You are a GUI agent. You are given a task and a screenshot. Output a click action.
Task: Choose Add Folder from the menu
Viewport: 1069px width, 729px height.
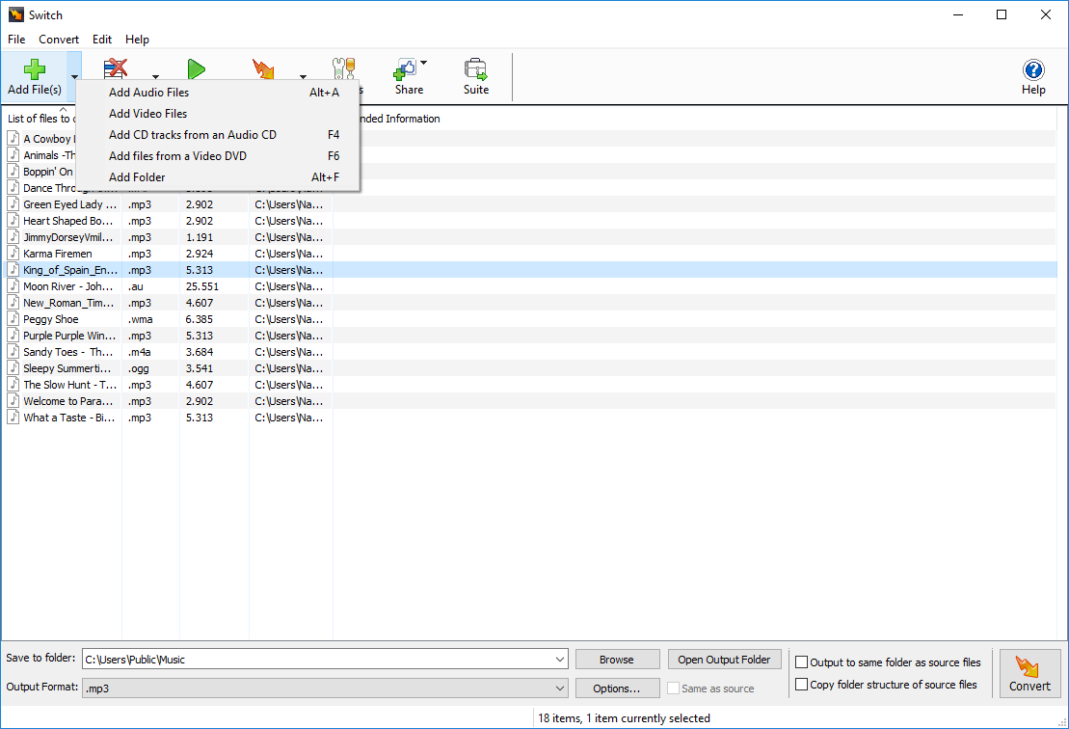point(135,176)
